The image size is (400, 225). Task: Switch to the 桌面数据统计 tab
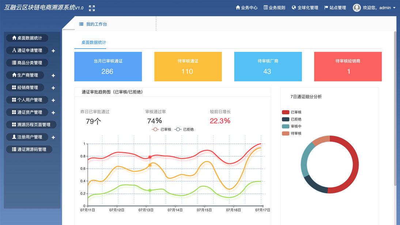coord(94,42)
